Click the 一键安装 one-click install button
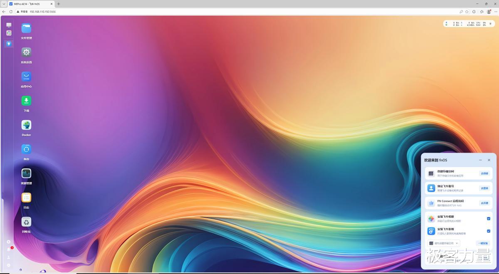The image size is (499, 274). coord(483,243)
